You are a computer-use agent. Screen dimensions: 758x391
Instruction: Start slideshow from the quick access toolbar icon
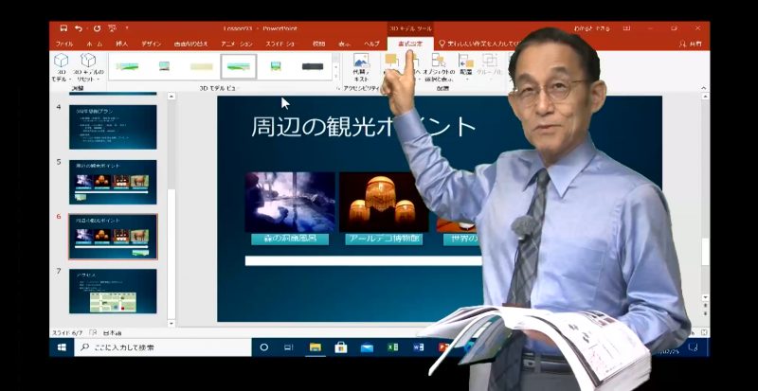(x=112, y=28)
